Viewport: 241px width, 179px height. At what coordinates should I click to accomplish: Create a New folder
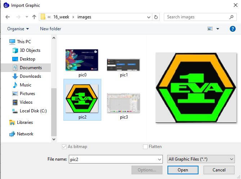(50, 29)
